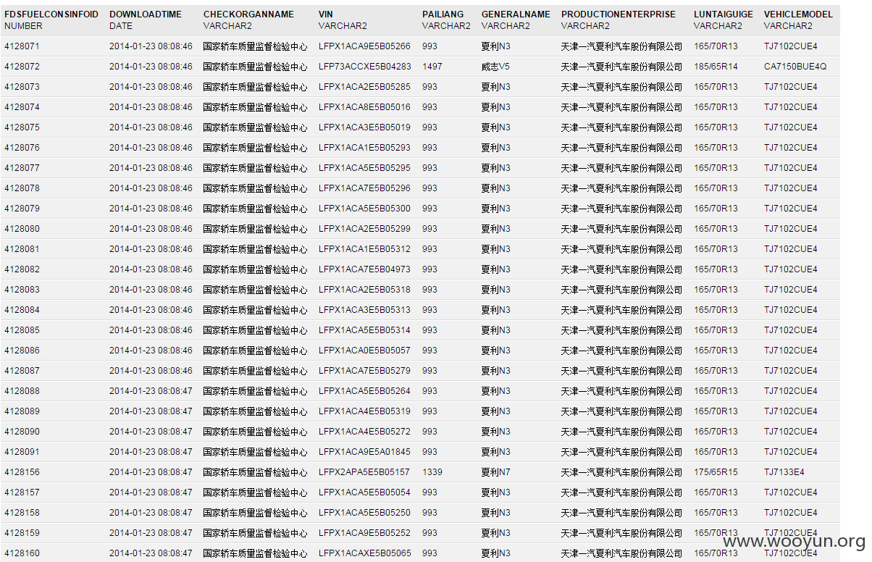The width and height of the screenshot is (872, 562).
Task: Select displacement value 1339
Action: pyautogui.click(x=432, y=472)
